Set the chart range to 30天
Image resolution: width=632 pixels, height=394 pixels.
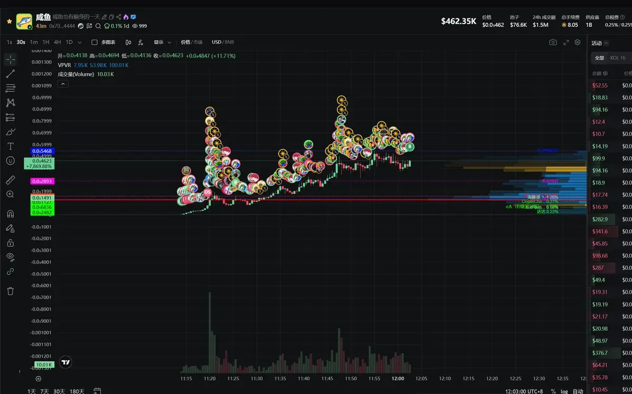click(59, 391)
